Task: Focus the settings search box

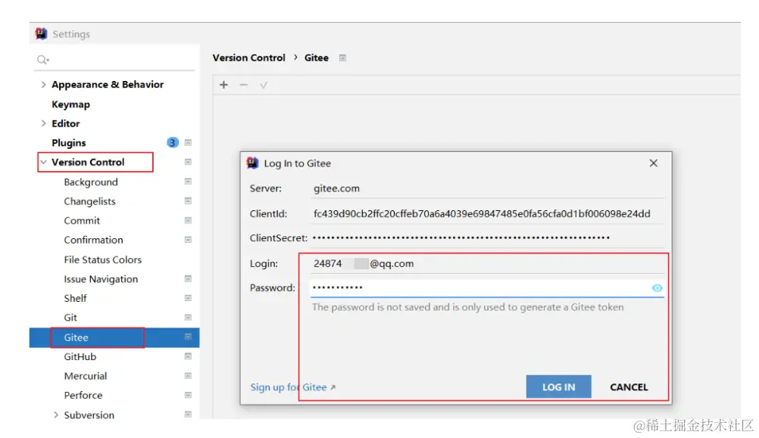Action: 114,60
